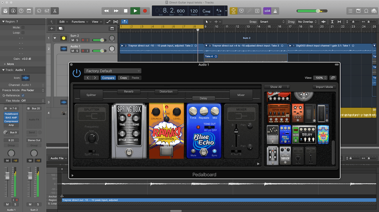Screen dimensions: 379x212
Task: Open the View 100% size dropdown
Action: point(320,78)
